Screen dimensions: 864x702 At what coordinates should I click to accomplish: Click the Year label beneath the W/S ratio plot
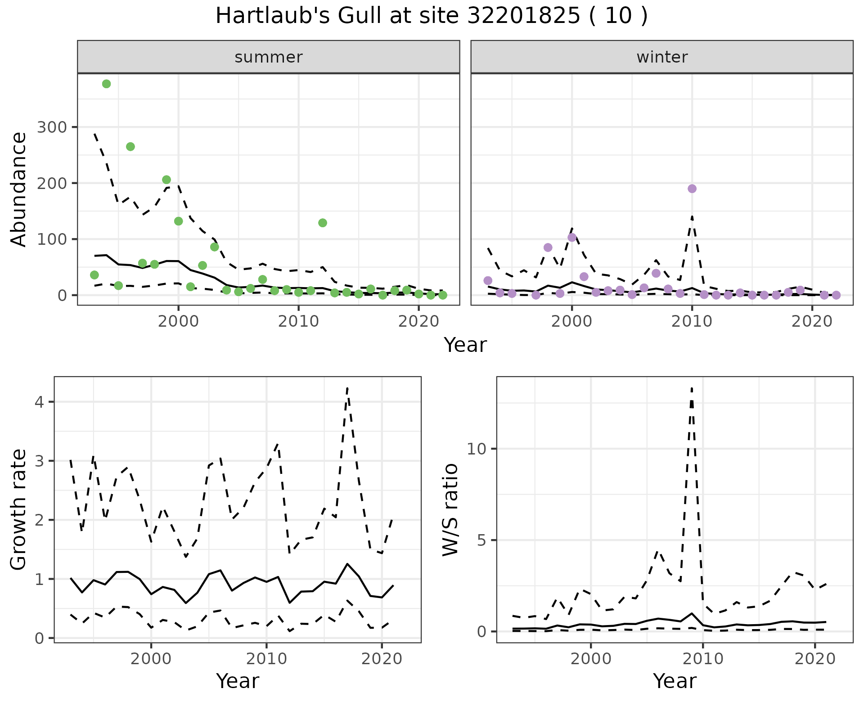click(x=675, y=681)
